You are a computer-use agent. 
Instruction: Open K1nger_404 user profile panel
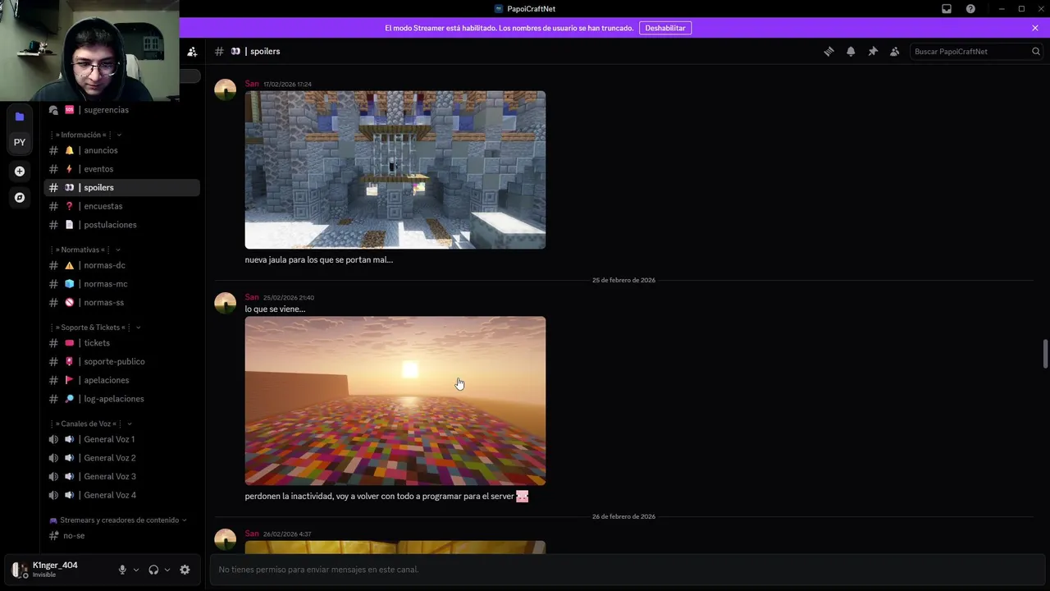pos(57,570)
